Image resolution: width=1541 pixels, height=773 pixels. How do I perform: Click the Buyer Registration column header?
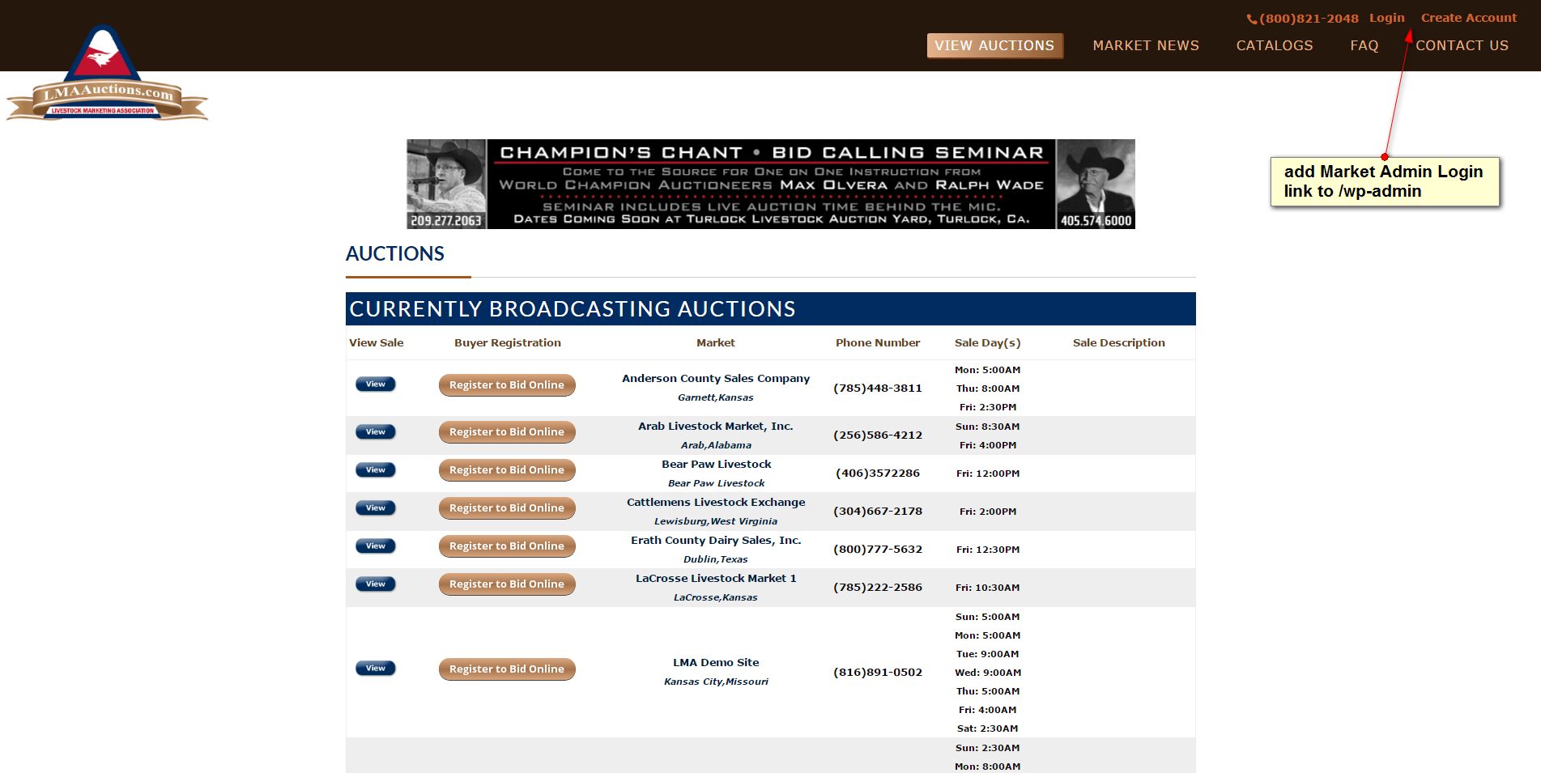(508, 342)
